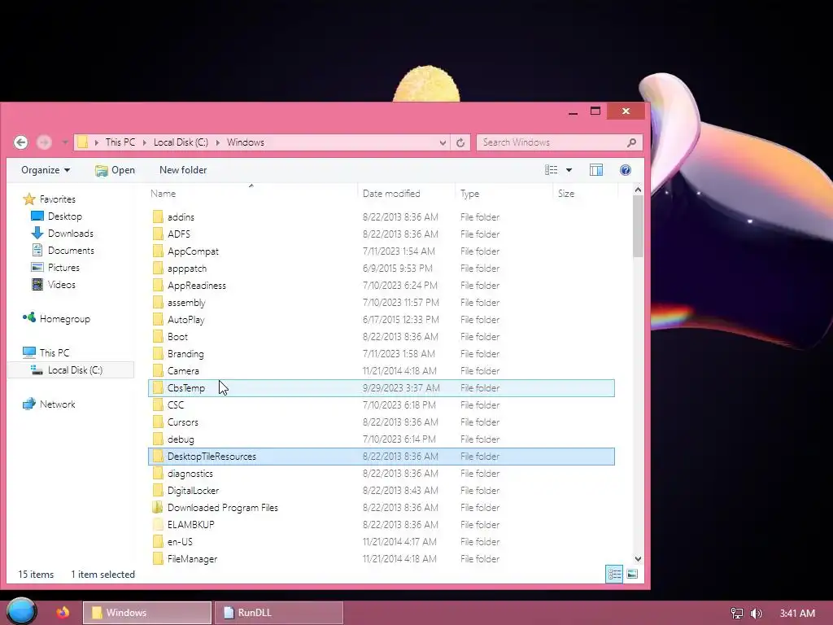
Task: Select the assembly folder icon
Action: coord(158,303)
